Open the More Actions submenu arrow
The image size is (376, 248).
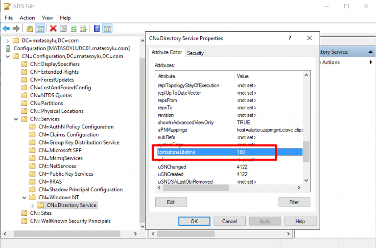click(x=371, y=62)
